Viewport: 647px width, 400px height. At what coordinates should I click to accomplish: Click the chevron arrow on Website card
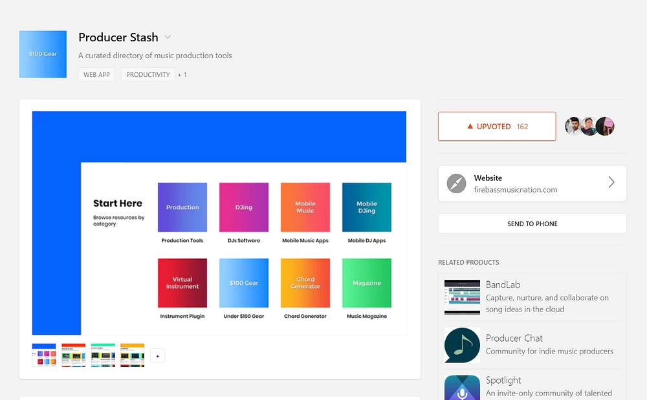click(611, 182)
